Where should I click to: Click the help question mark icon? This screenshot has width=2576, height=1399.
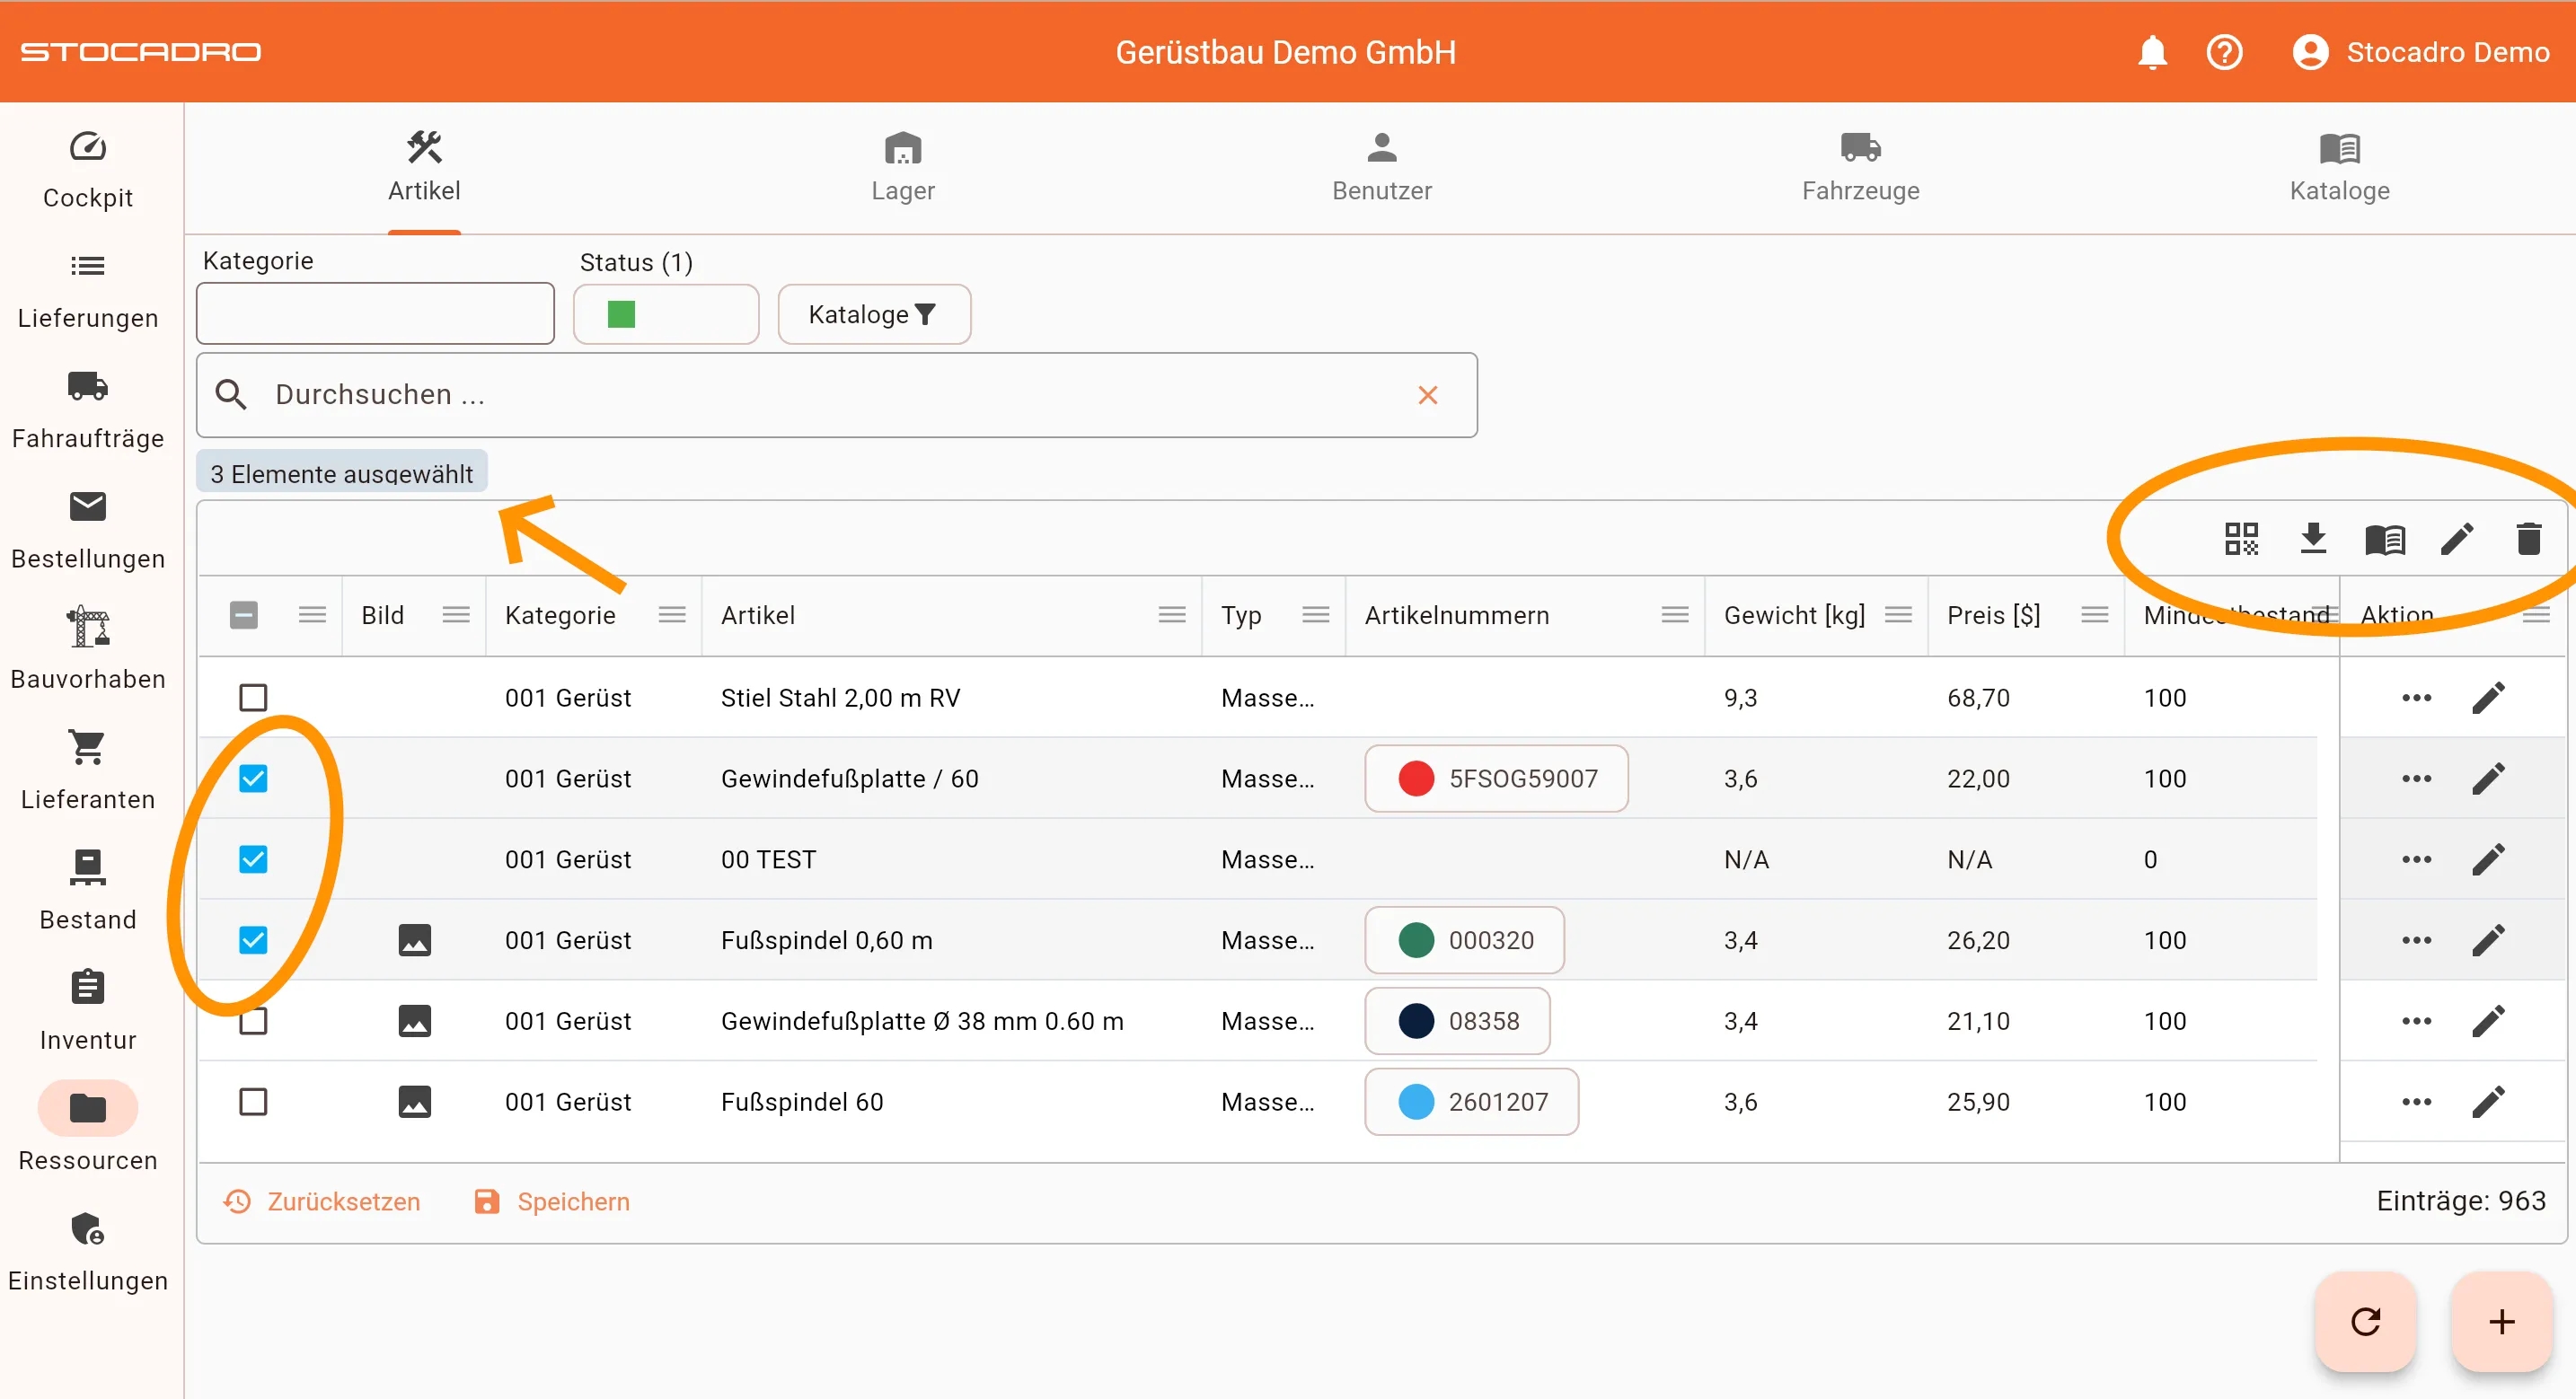pyautogui.click(x=2224, y=52)
